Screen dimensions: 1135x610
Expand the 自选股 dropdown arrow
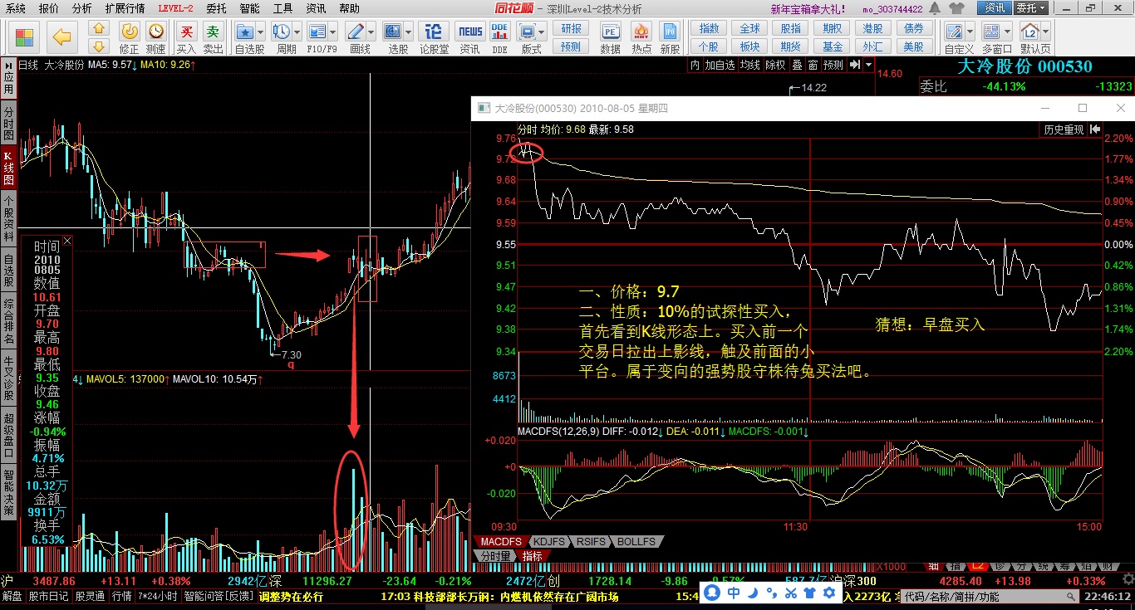pyautogui.click(x=260, y=32)
